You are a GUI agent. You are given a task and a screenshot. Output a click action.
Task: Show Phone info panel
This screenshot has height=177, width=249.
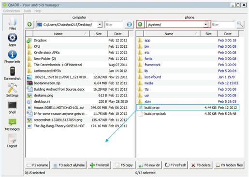click(13, 56)
